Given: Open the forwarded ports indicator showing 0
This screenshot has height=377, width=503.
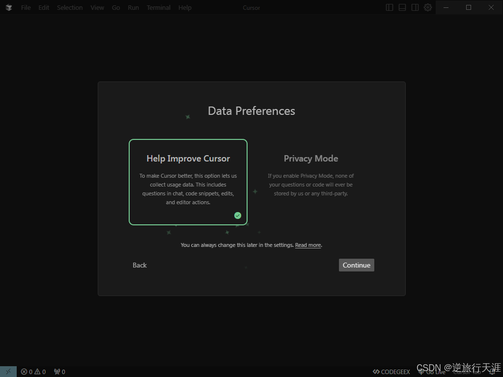Looking at the screenshot, I should tap(59, 372).
